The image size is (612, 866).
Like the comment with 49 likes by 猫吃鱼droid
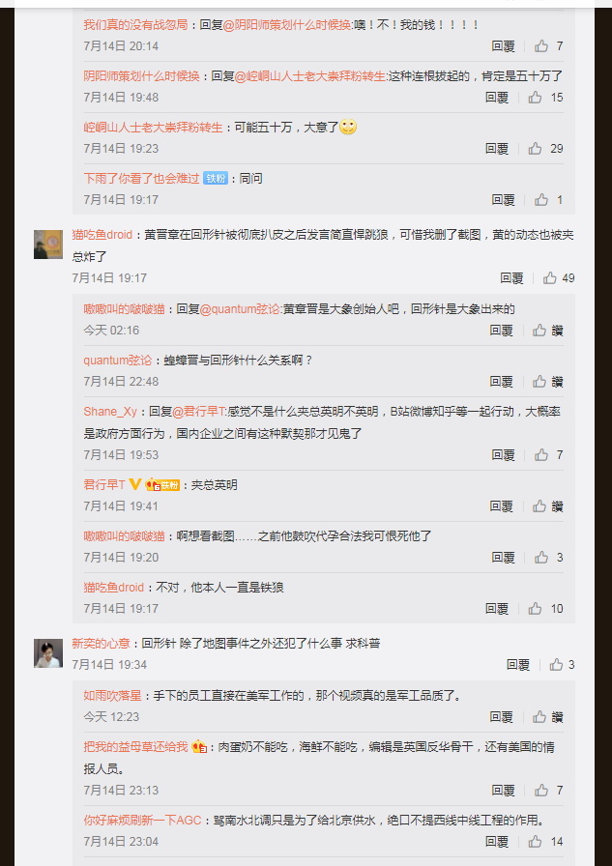pyautogui.click(x=549, y=277)
